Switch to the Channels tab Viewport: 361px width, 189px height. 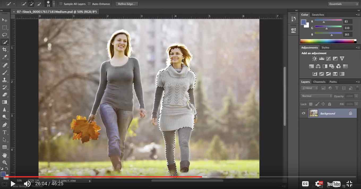tap(319, 82)
